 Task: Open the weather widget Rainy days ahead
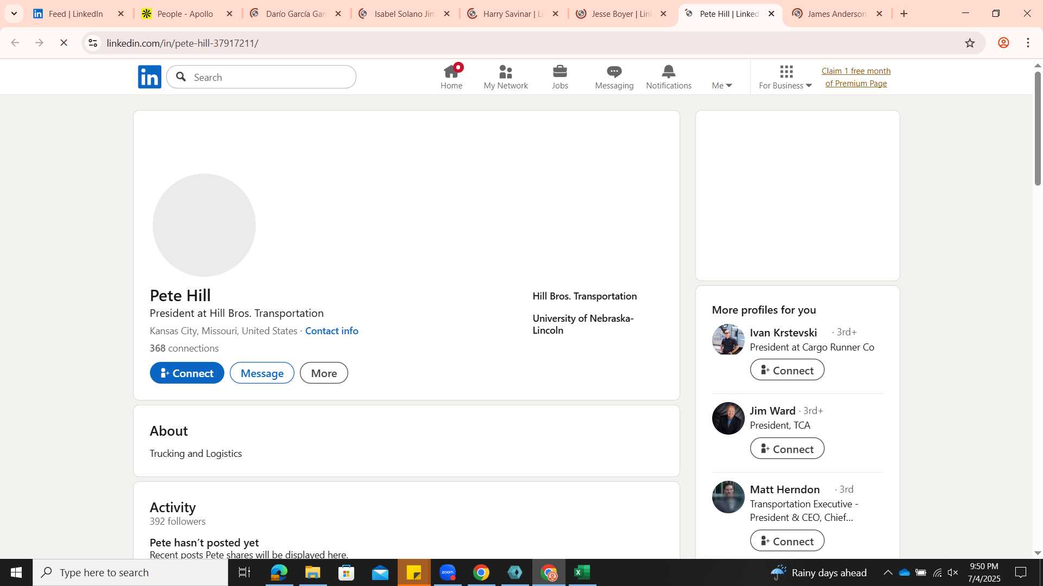pyautogui.click(x=818, y=572)
